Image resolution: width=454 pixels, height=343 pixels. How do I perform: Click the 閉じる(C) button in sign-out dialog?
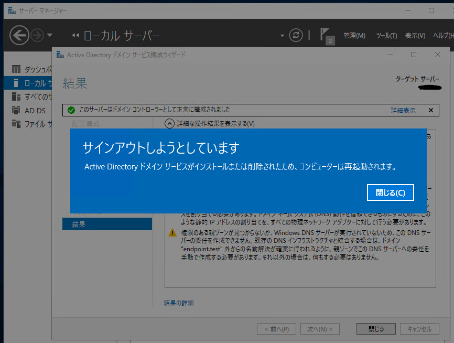coord(390,192)
